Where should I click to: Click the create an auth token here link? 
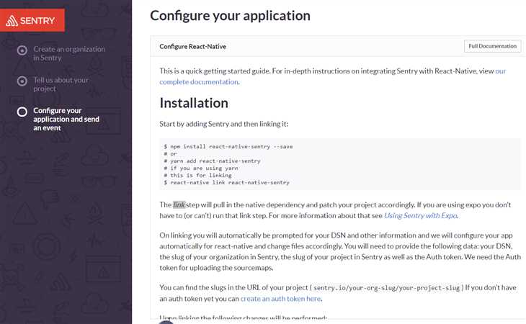tap(281, 298)
